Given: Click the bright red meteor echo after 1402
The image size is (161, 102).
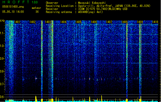Looking at the screenshot, I should (x=36, y=79).
